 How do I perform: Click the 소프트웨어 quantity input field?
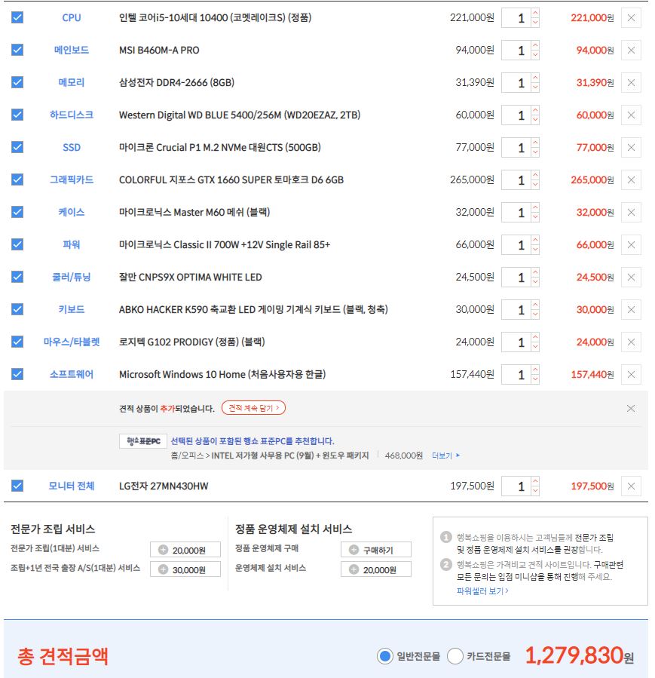click(516, 375)
